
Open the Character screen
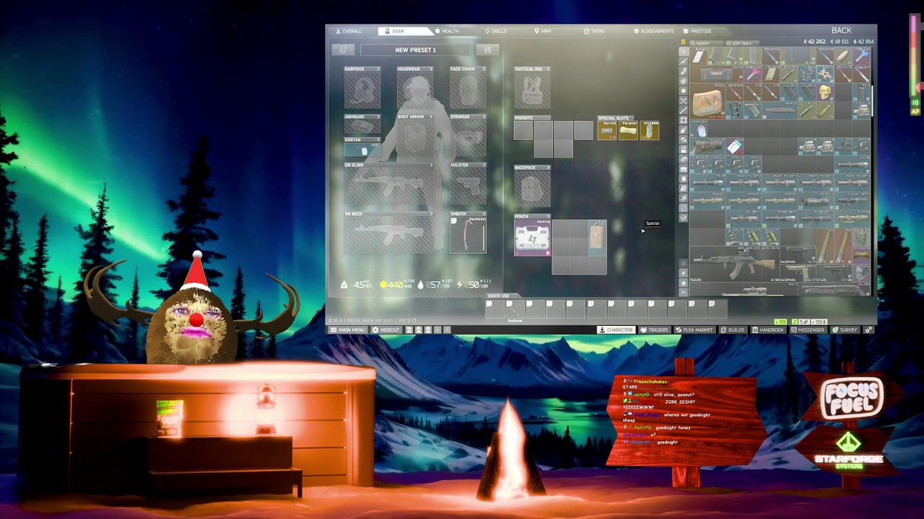(616, 330)
